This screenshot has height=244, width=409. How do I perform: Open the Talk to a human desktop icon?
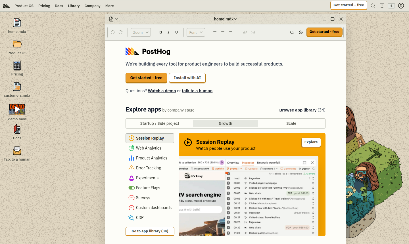coord(17,151)
